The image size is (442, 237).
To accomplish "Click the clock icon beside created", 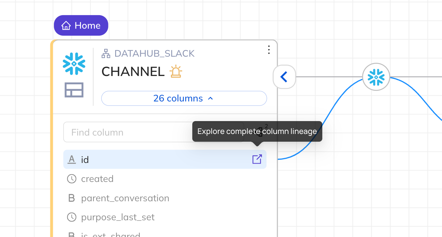I will (x=72, y=179).
